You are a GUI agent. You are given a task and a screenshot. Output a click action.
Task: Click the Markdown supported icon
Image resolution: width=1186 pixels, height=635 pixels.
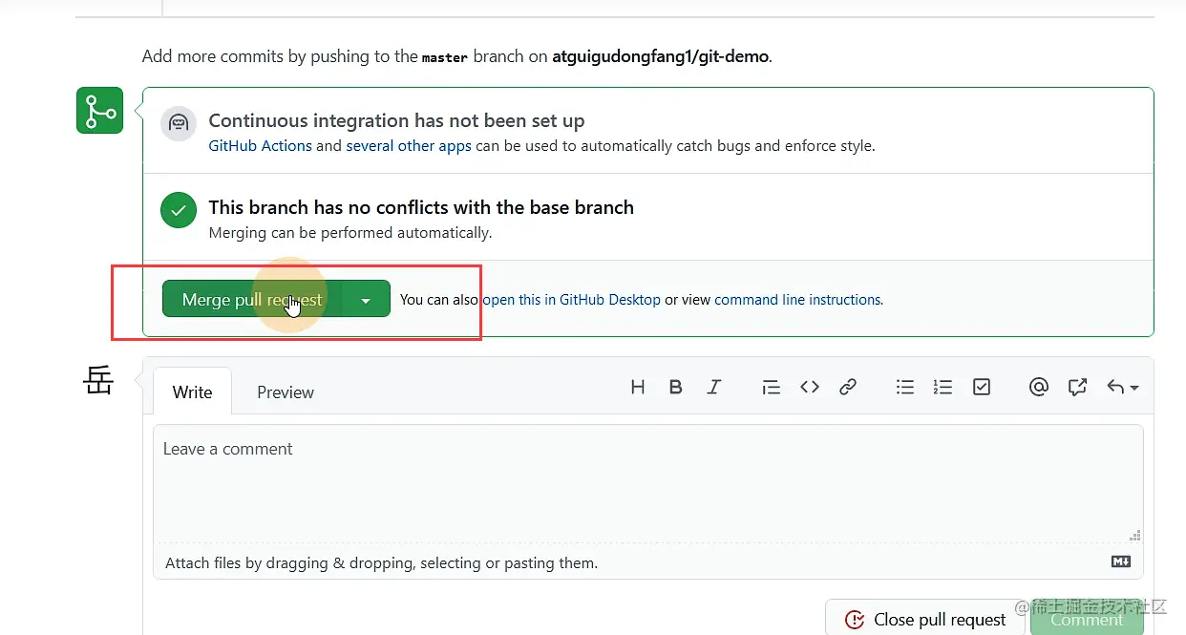coord(1121,562)
